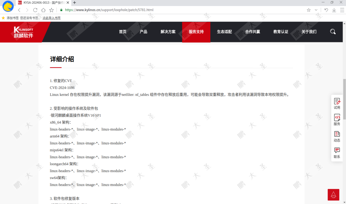
Task: Open the 关于我们 menu item
Action: [x=309, y=32]
